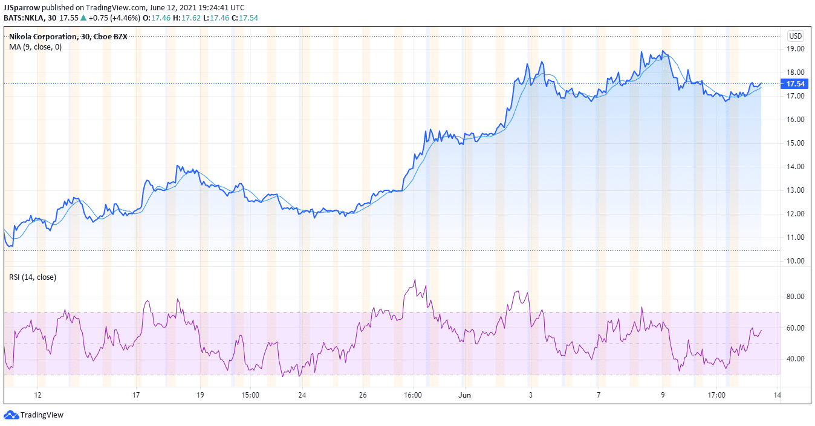
Task: Click the 15:00 time axis label
Action: pyautogui.click(x=250, y=395)
